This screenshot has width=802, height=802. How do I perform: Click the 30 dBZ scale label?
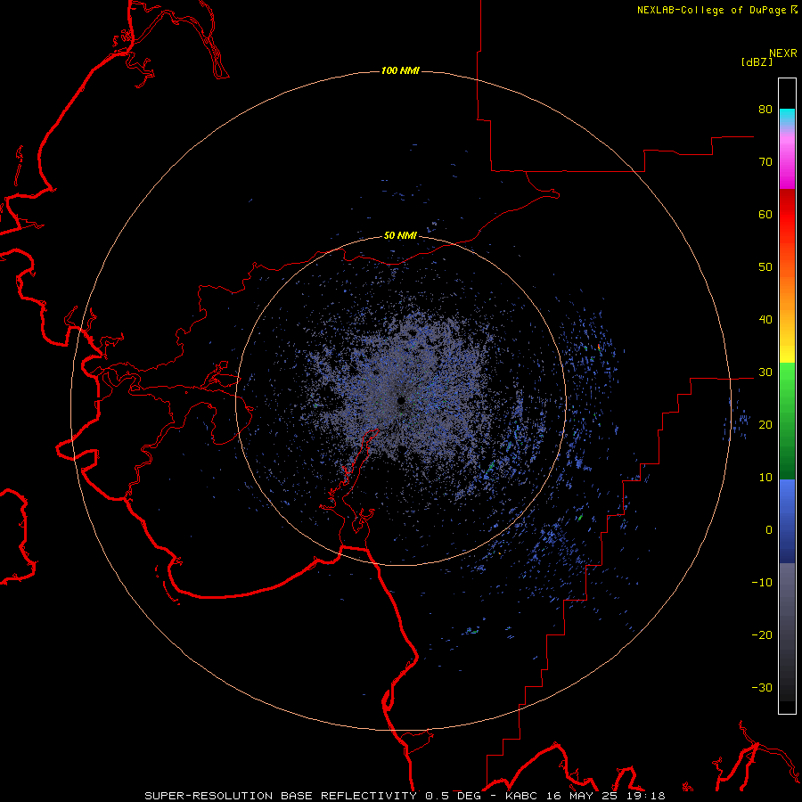pyautogui.click(x=765, y=372)
